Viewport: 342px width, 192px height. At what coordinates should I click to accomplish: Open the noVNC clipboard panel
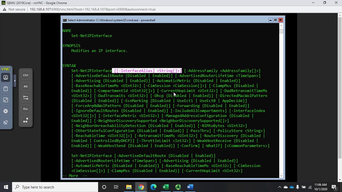click(x=6, y=89)
